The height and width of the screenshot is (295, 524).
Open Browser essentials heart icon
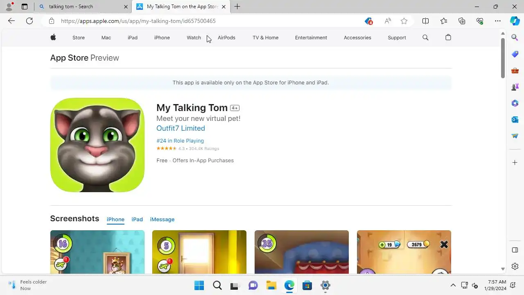[x=480, y=21]
